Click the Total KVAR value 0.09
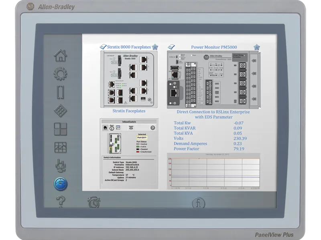This screenshot has height=240, width=321. click(238, 128)
